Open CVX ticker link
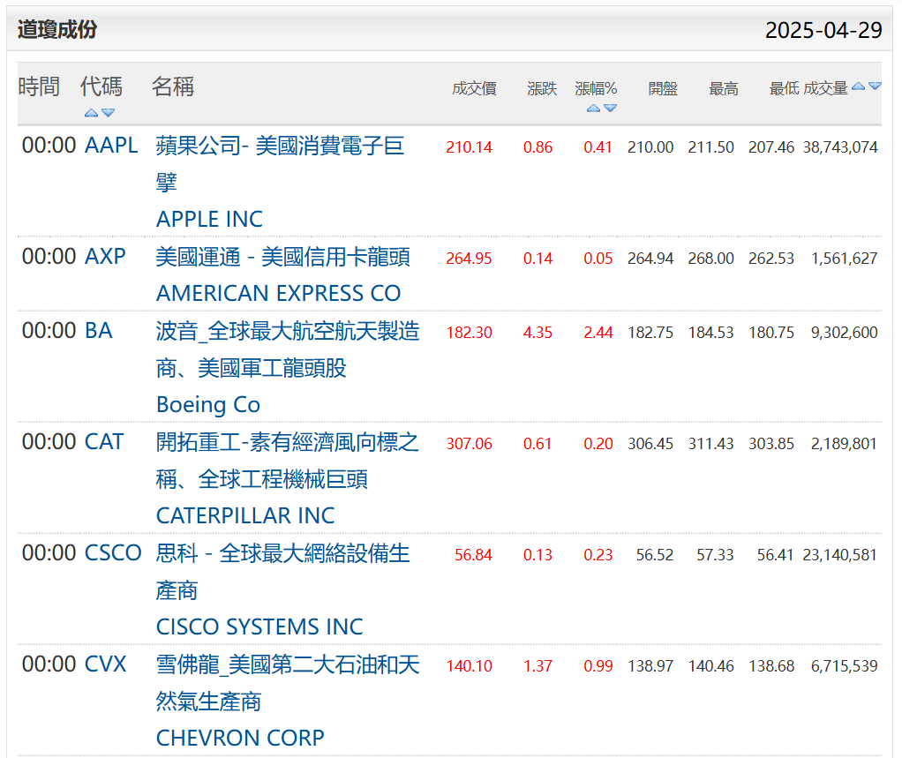 [x=105, y=664]
